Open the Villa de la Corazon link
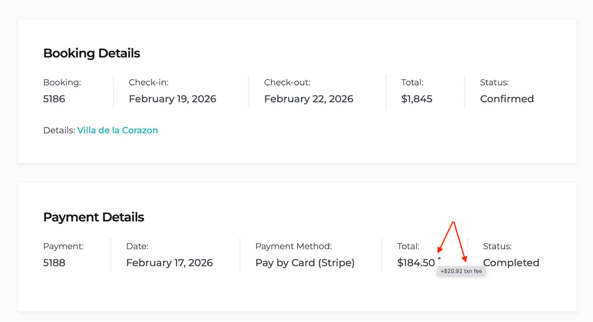Viewport: 593px width, 322px height. pos(117,130)
